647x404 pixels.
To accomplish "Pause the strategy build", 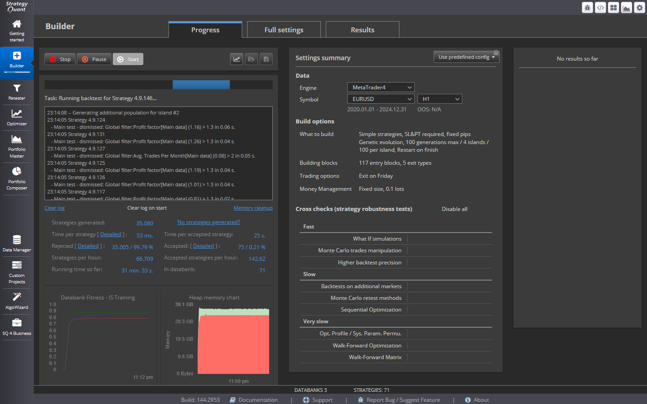I will [94, 59].
